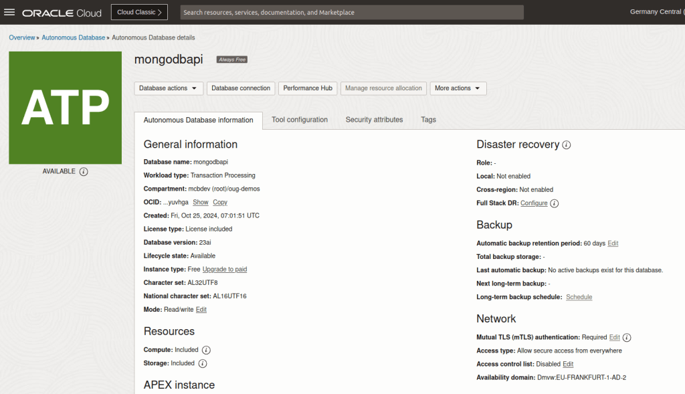Click the green ATP database tile
Viewport: 685px width, 394px height.
coord(65,108)
